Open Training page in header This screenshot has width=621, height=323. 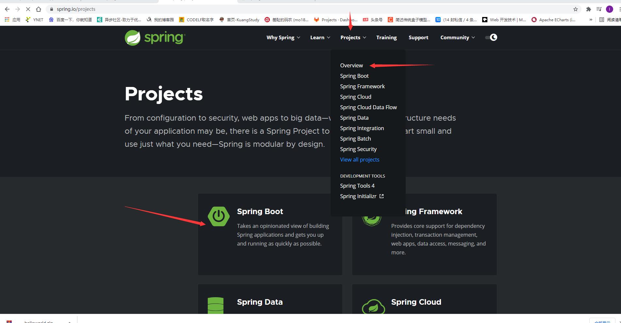pos(386,38)
